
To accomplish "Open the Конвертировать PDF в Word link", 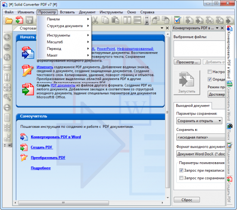I will (56, 137).
